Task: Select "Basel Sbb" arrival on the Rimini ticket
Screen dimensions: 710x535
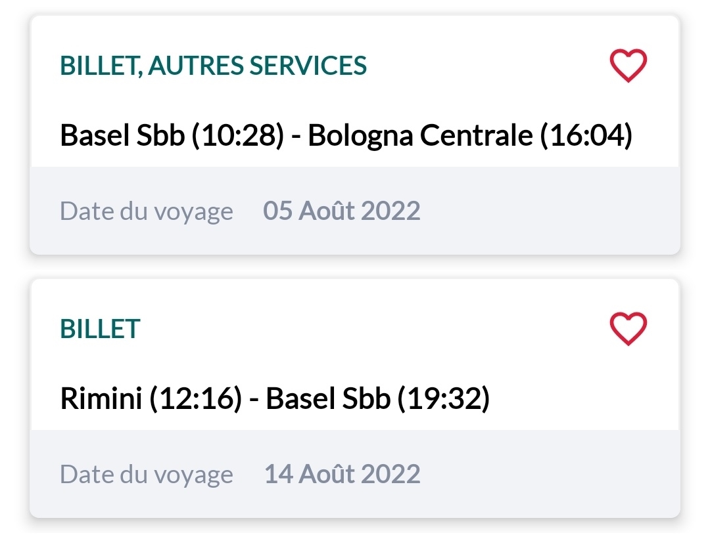Action: point(327,399)
